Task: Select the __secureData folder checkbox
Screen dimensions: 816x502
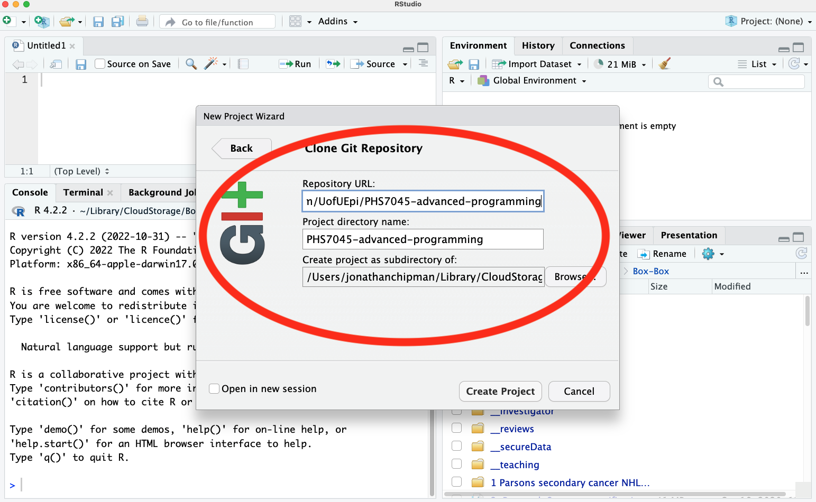Action: pos(457,446)
